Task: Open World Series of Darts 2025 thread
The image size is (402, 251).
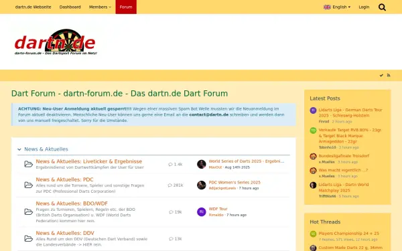Action: 247,161
